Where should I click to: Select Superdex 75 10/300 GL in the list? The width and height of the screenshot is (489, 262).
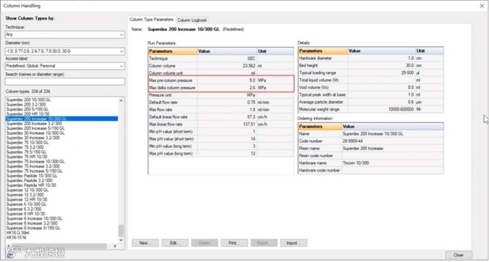[x=28, y=143]
